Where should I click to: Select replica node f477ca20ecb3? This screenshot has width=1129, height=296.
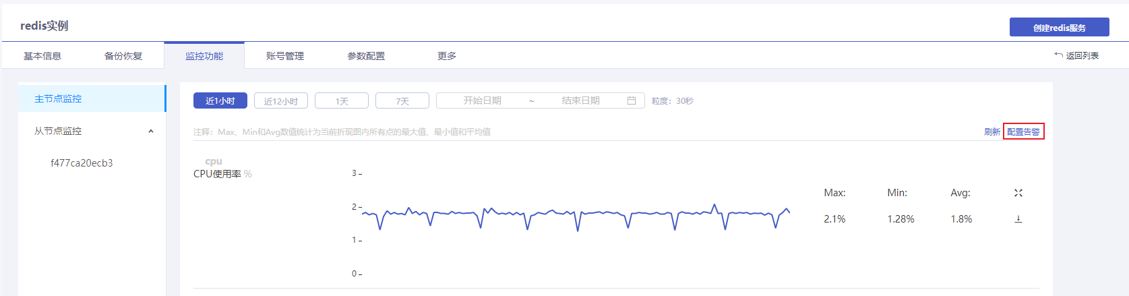82,163
